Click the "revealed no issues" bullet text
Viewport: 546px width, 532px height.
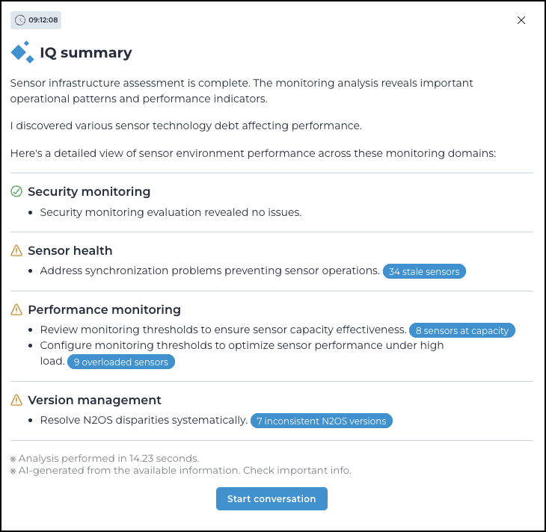(171, 212)
